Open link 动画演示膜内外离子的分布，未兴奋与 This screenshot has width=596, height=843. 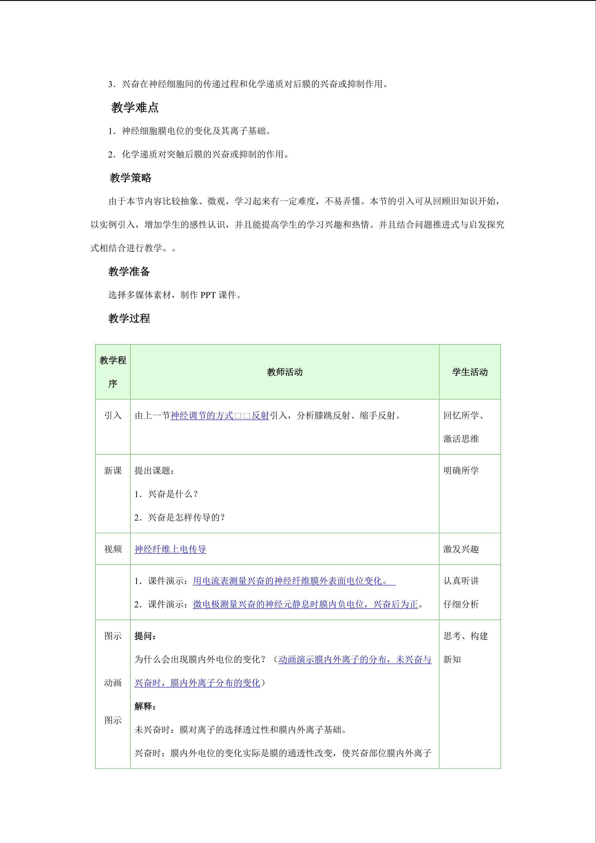355,659
